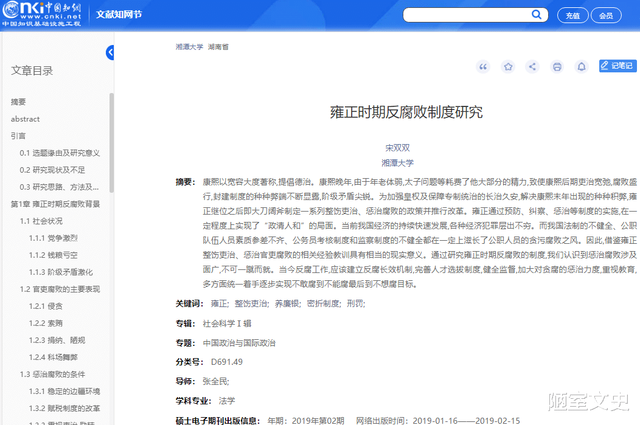Open section 1.2.3 捐纳、陋规
Image resolution: width=640 pixels, height=425 pixels.
[57, 340]
